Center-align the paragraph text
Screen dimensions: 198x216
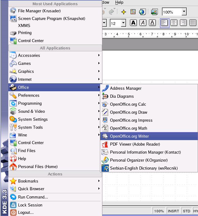(174, 23)
